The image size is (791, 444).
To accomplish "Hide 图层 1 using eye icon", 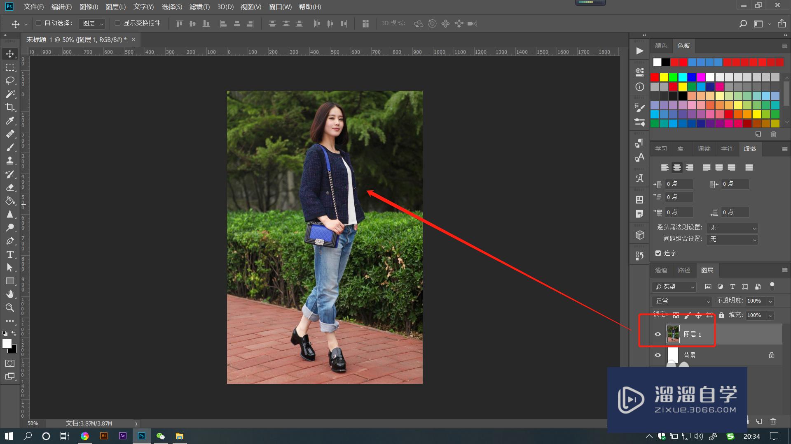I will point(658,334).
